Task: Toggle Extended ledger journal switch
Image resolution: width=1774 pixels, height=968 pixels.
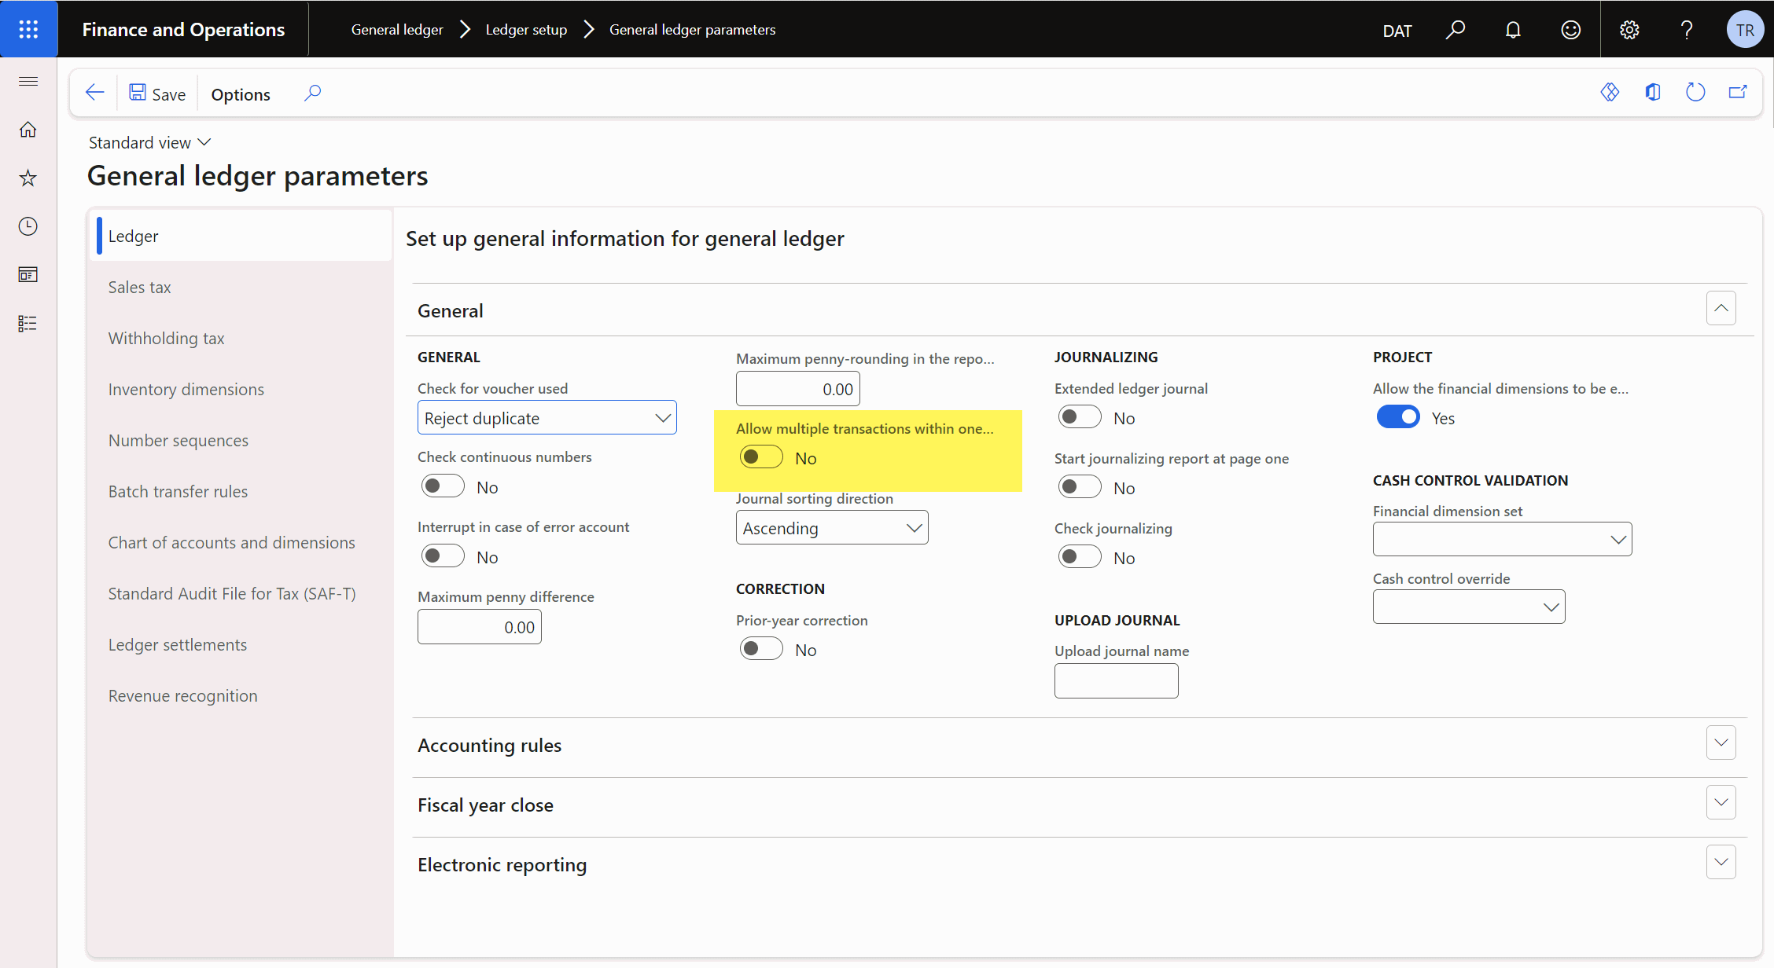Action: (x=1080, y=417)
